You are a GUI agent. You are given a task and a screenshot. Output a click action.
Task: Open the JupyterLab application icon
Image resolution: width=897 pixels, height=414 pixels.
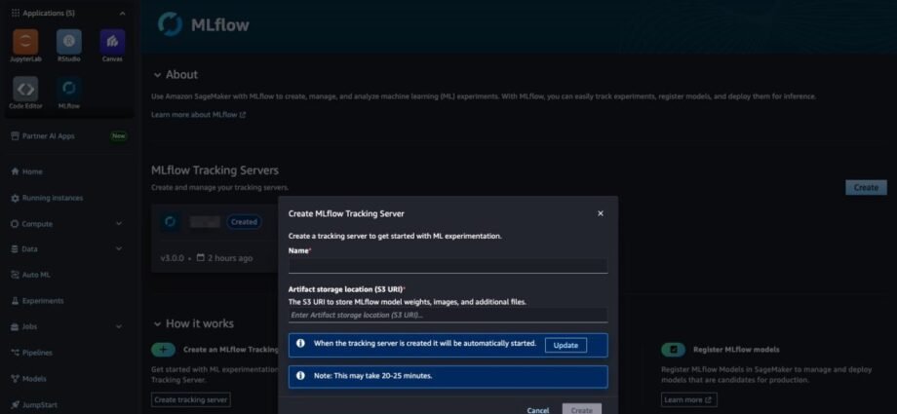[25, 42]
